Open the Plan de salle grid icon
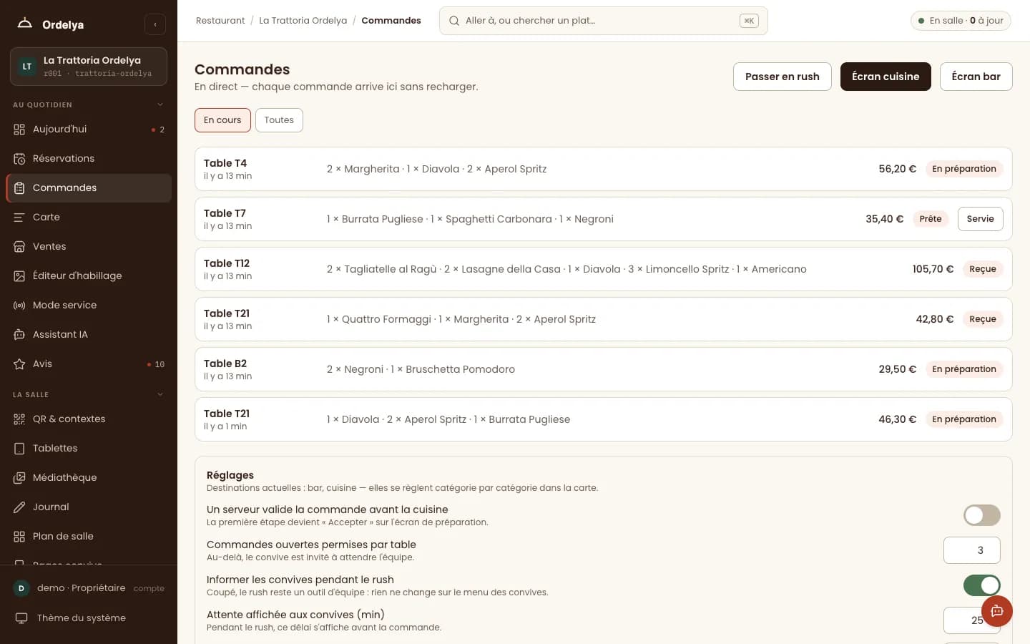The image size is (1030, 644). tap(19, 537)
